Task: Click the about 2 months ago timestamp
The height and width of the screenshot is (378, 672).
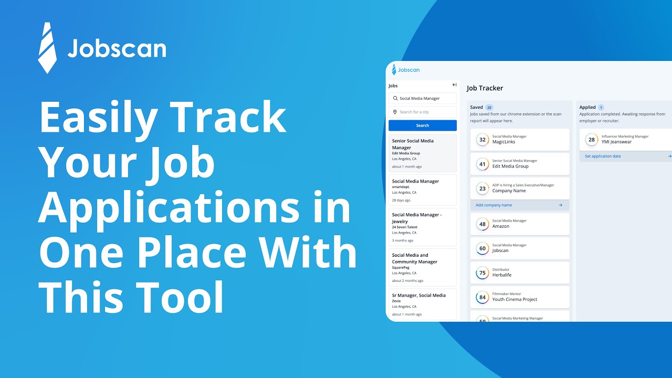Action: (x=407, y=281)
